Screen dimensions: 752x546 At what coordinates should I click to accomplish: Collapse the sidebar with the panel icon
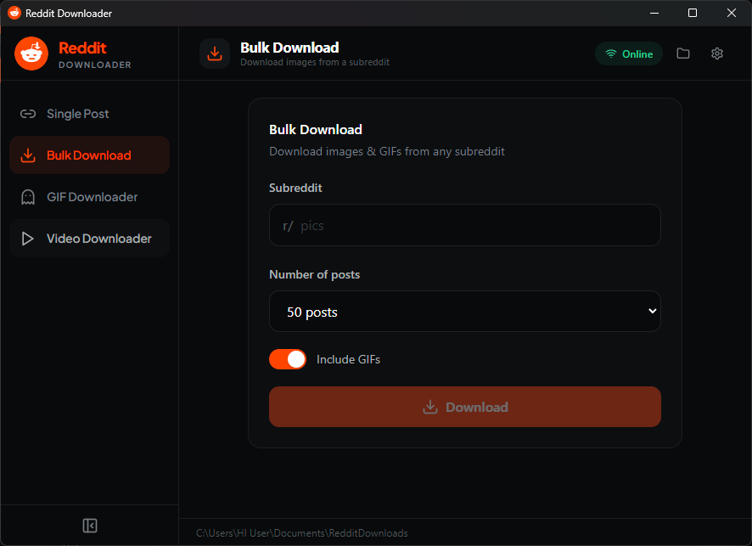[90, 526]
